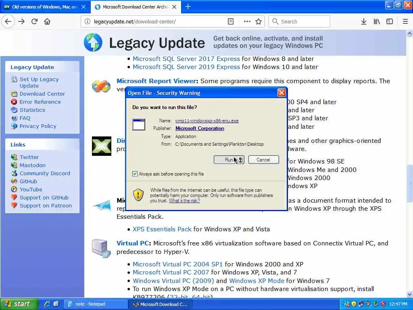This screenshot has width=413, height=310.
Task: Switch to note - Notepad taskbar button
Action: pyautogui.click(x=95, y=304)
